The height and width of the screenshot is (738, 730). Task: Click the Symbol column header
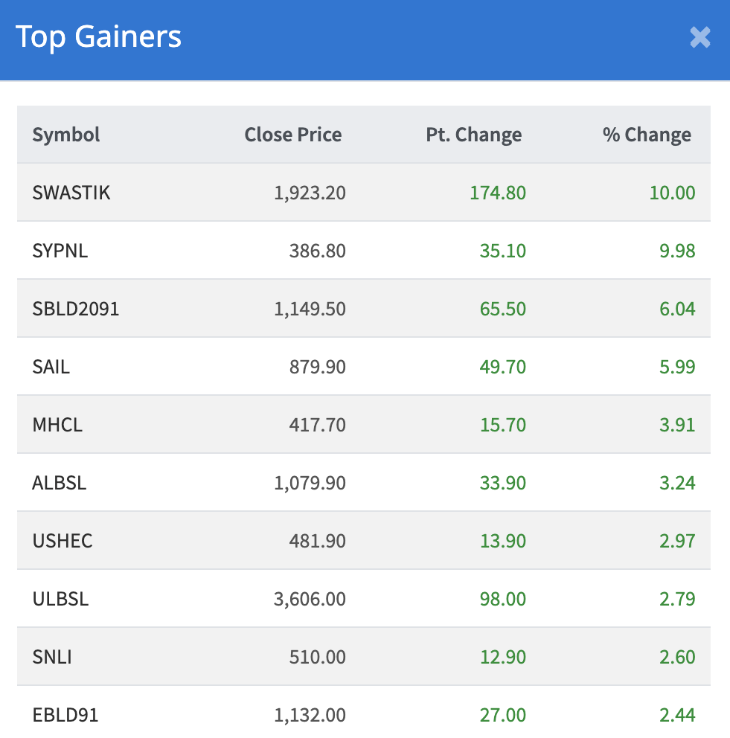66,135
